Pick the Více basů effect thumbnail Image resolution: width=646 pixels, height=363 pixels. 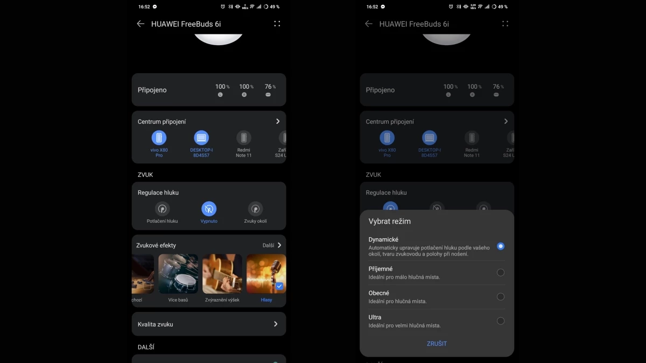(178, 274)
